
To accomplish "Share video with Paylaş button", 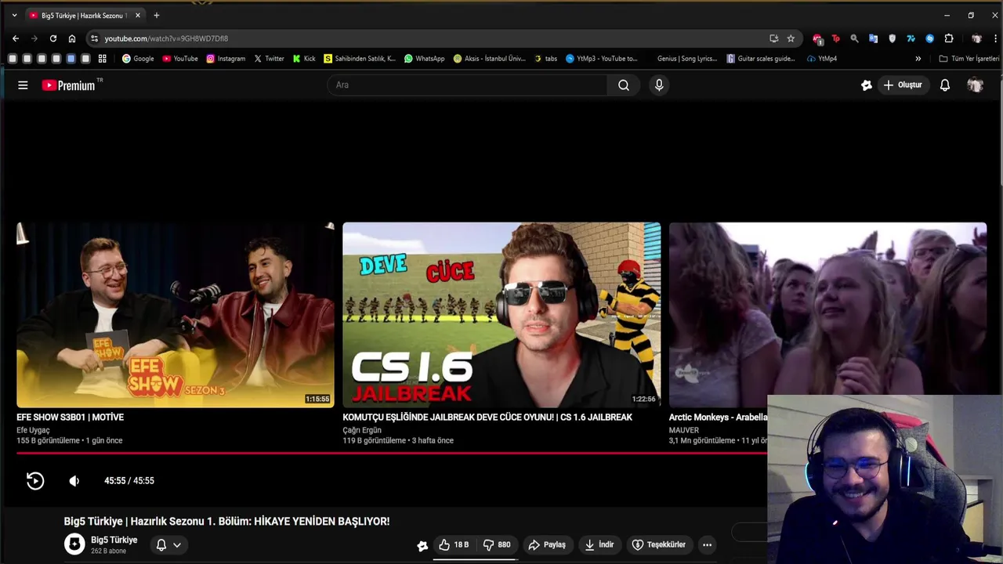I will [x=547, y=544].
